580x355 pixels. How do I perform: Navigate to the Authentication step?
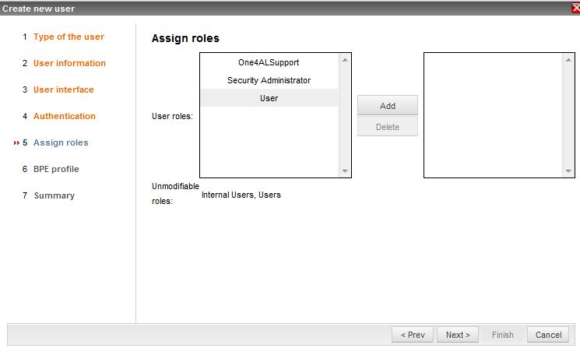tap(65, 116)
